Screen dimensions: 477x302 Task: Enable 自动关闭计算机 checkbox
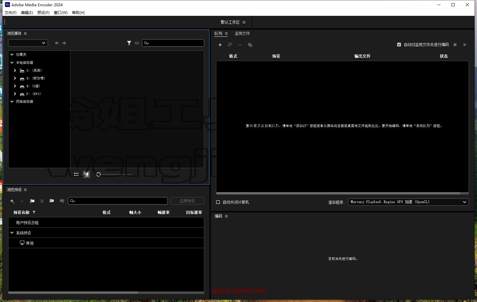pyautogui.click(x=218, y=202)
